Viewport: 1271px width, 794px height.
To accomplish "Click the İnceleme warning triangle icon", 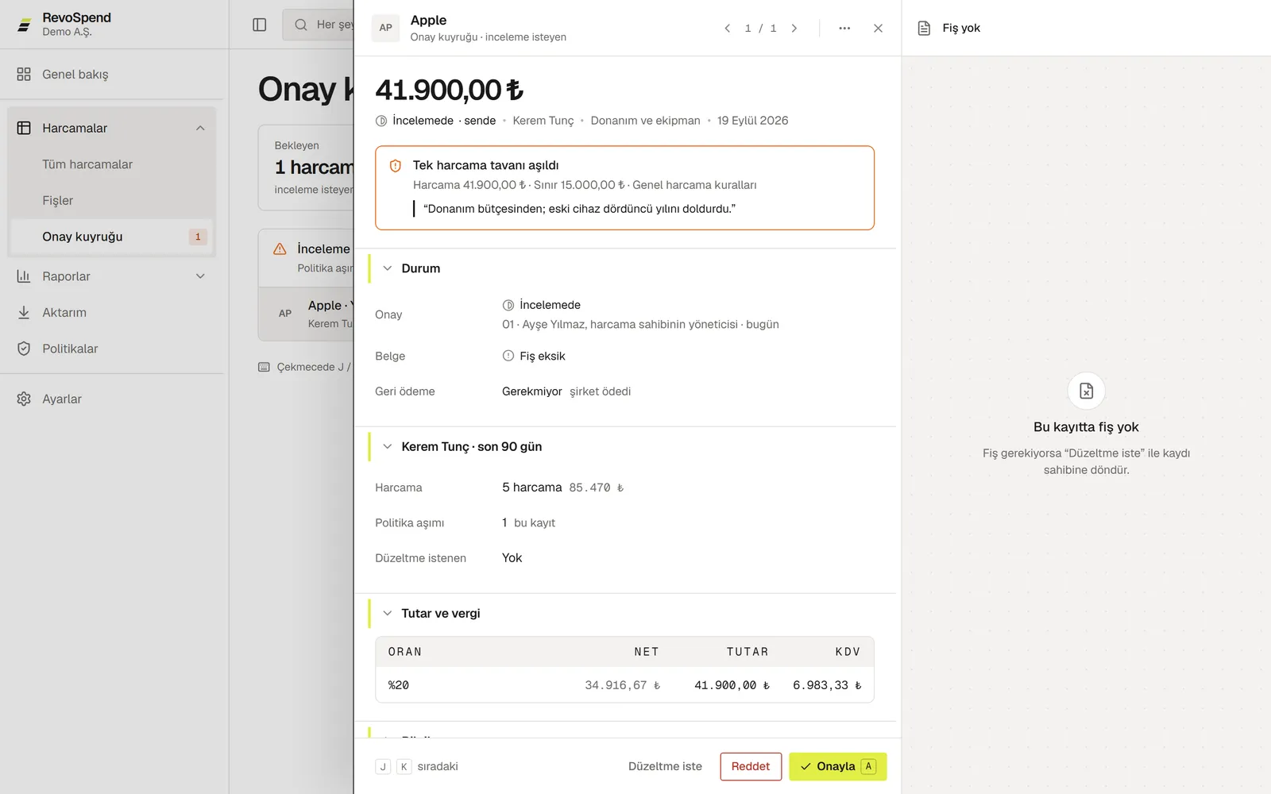I will pos(280,249).
